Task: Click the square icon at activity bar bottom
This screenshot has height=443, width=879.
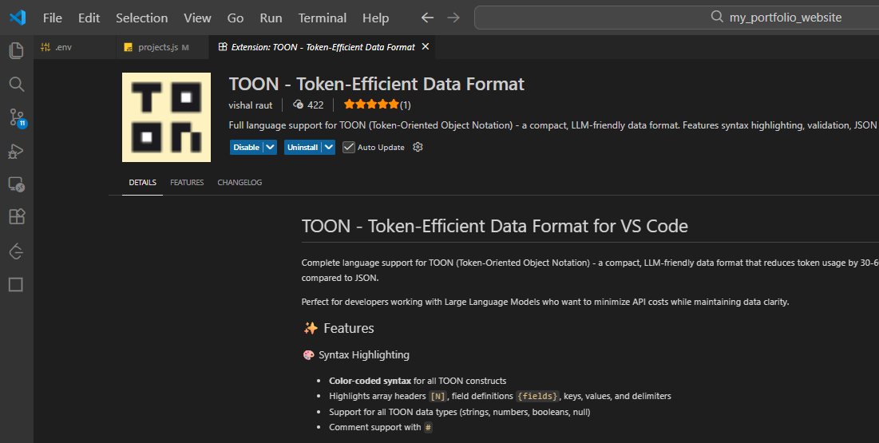Action: (16, 285)
